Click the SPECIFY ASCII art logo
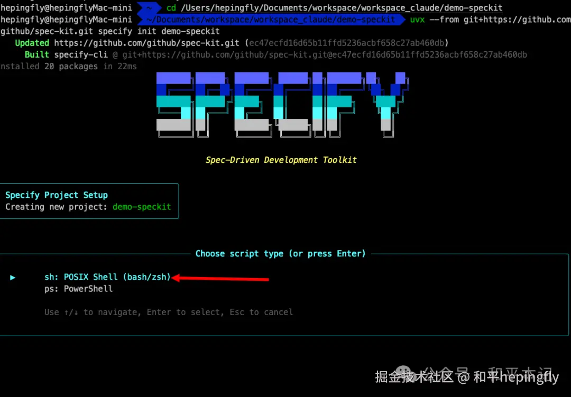The height and width of the screenshot is (397, 571). point(282,105)
